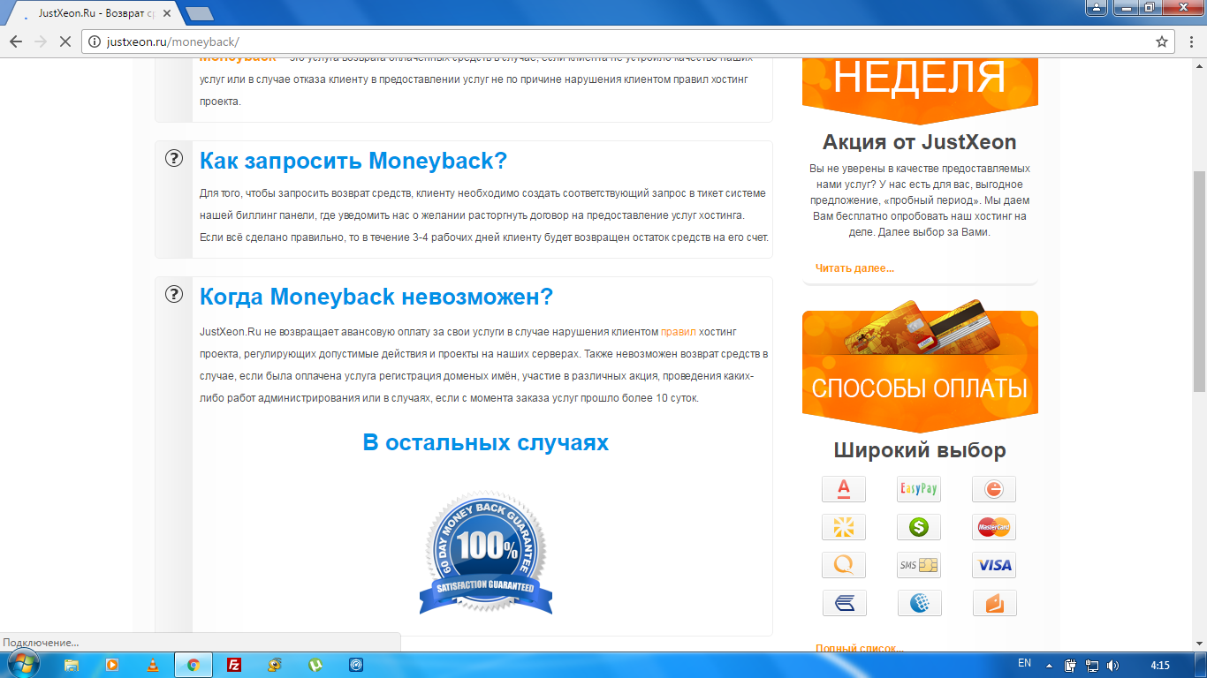Open Windows Explorer from the taskbar

coord(72,665)
